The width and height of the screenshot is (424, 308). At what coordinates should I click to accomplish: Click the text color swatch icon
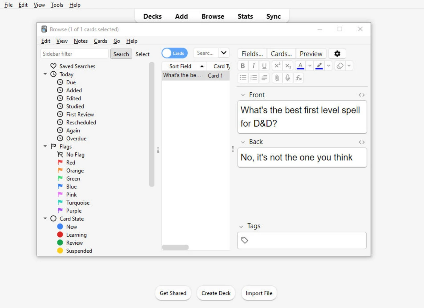301,66
